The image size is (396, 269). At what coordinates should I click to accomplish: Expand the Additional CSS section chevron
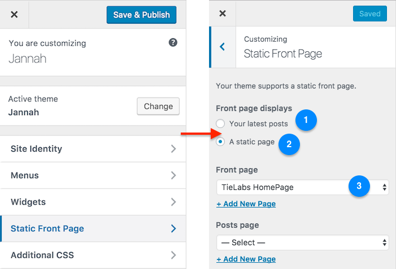coord(173,255)
